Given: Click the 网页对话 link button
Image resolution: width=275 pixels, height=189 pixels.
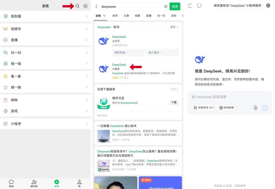Looking at the screenshot, I should (128, 53).
